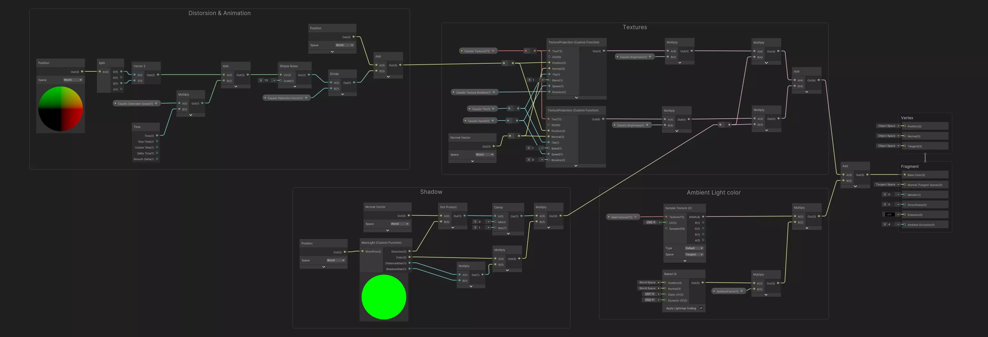Open the Type dropdown in Sample Texture 2D
Image resolution: width=988 pixels, height=337 pixels.
(x=694, y=248)
